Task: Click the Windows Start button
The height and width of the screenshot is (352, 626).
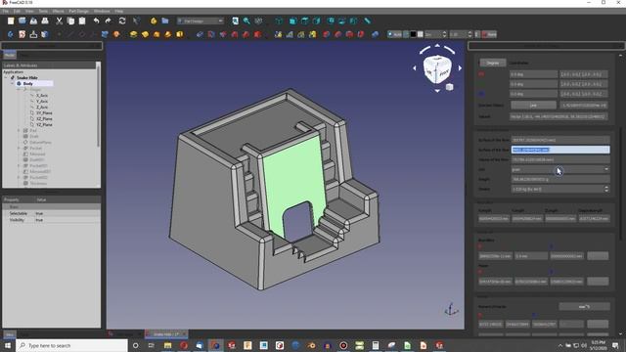Action: click(8, 345)
